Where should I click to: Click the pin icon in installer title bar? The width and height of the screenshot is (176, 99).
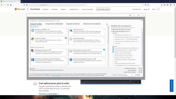tap(130, 15)
